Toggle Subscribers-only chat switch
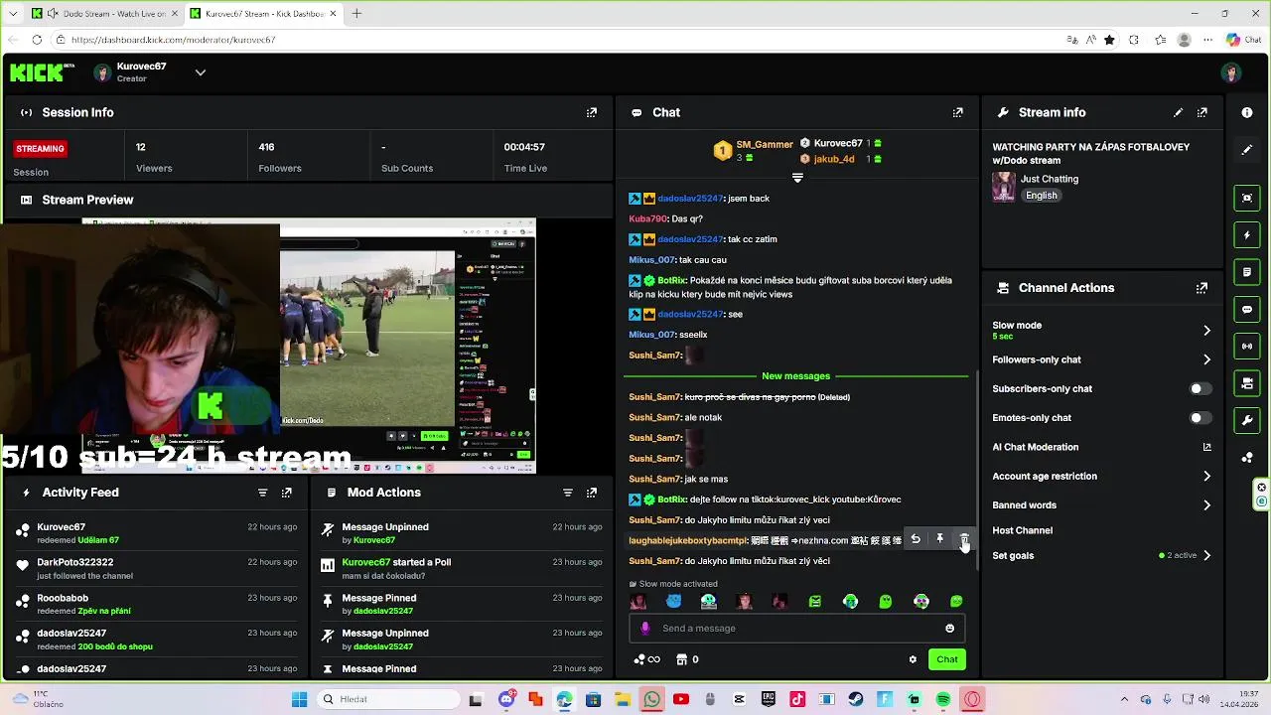 tap(1200, 389)
